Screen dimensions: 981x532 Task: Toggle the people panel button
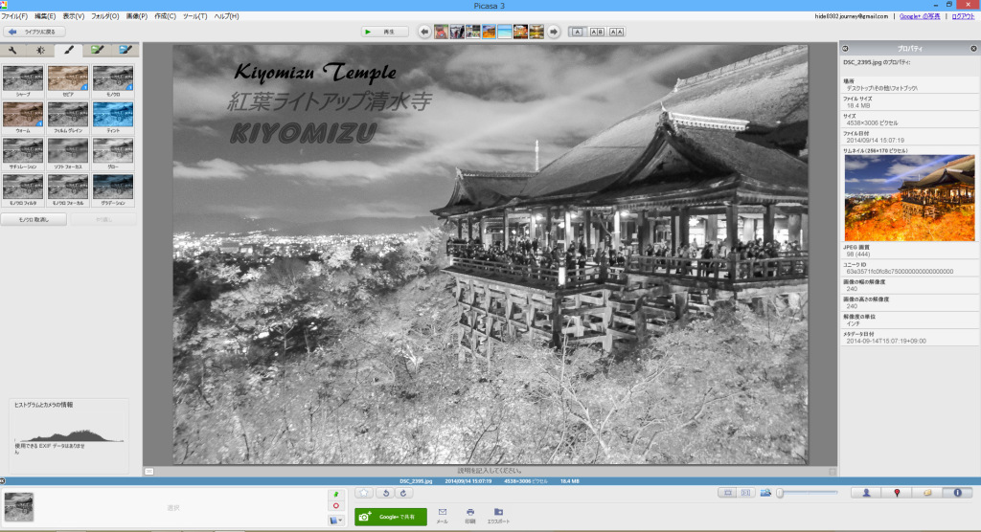point(866,493)
